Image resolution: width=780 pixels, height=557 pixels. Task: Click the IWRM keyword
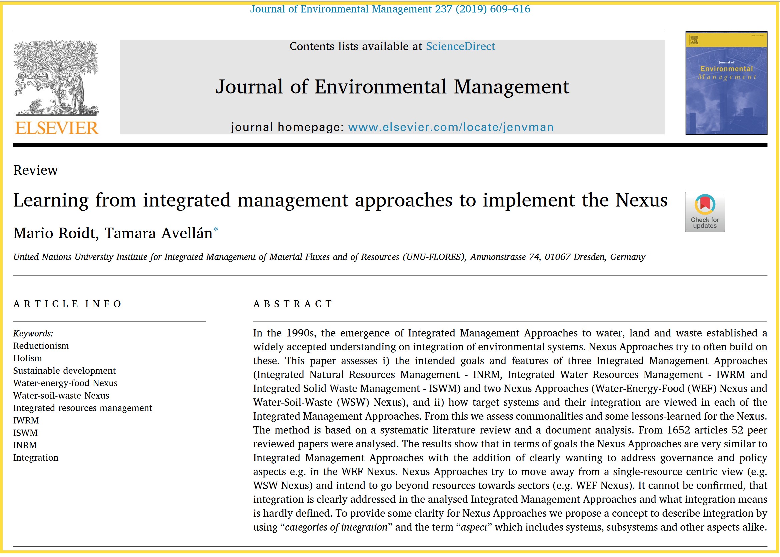tap(26, 420)
